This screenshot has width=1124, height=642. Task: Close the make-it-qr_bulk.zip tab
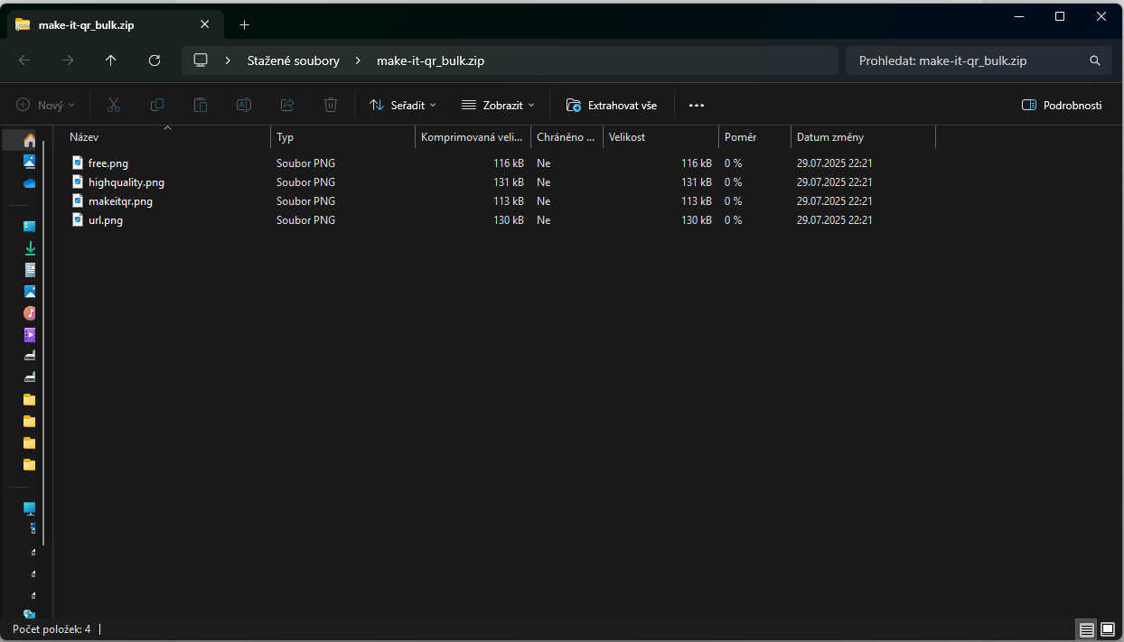(x=205, y=24)
